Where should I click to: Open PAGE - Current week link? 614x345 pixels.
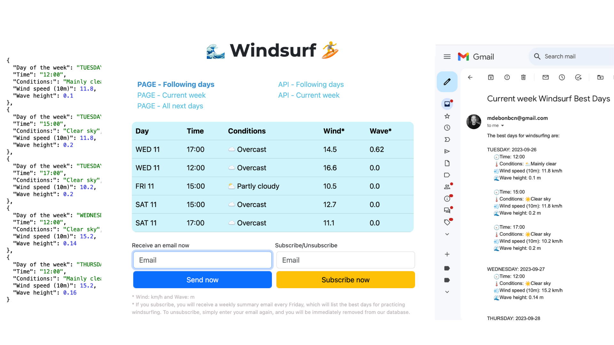click(x=171, y=95)
